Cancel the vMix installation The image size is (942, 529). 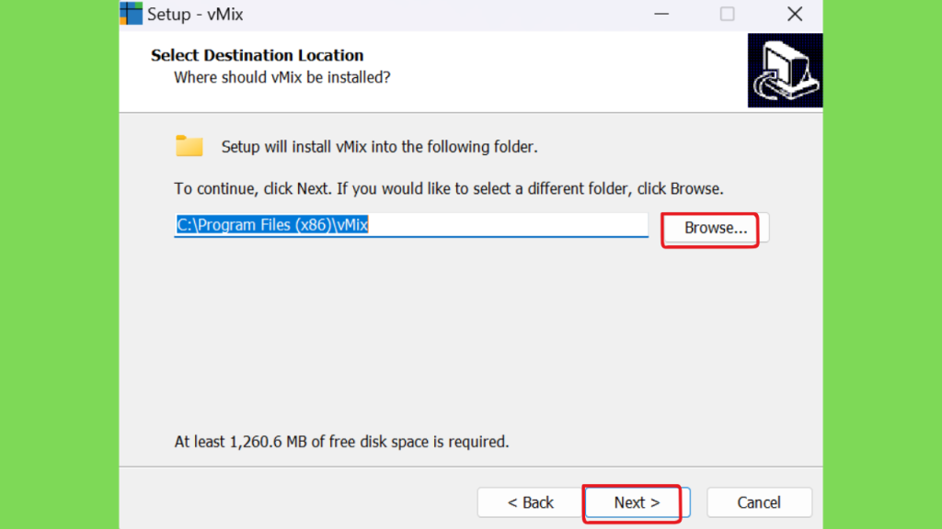pyautogui.click(x=759, y=502)
